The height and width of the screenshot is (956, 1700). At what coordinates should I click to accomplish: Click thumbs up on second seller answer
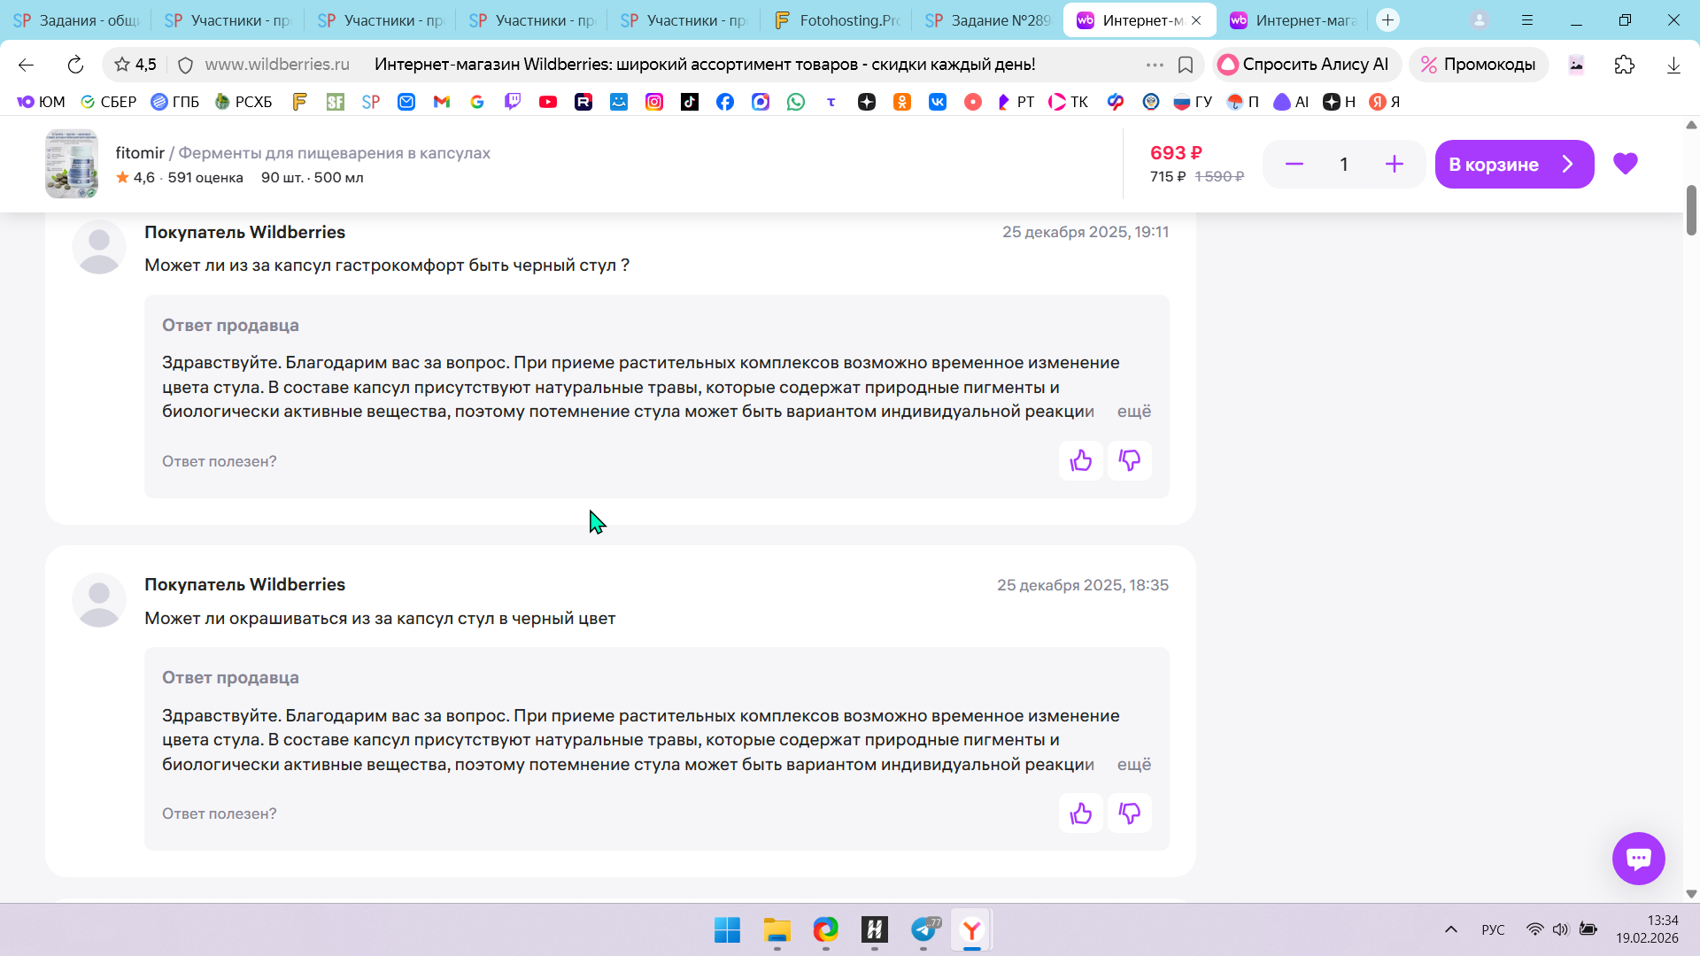pos(1080,813)
